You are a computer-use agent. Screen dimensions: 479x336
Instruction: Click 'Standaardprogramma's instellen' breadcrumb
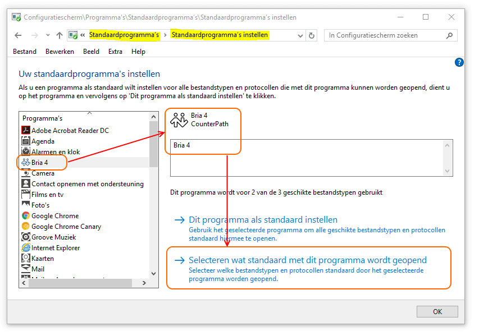[220, 35]
